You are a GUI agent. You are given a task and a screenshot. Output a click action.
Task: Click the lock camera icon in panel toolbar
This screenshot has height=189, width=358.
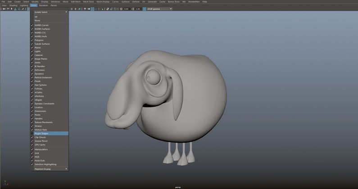tap(8, 9)
